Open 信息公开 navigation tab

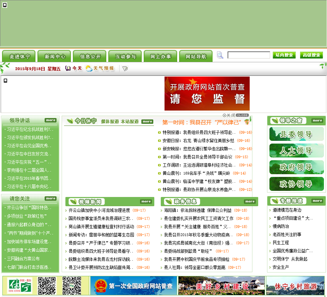coord(90,56)
